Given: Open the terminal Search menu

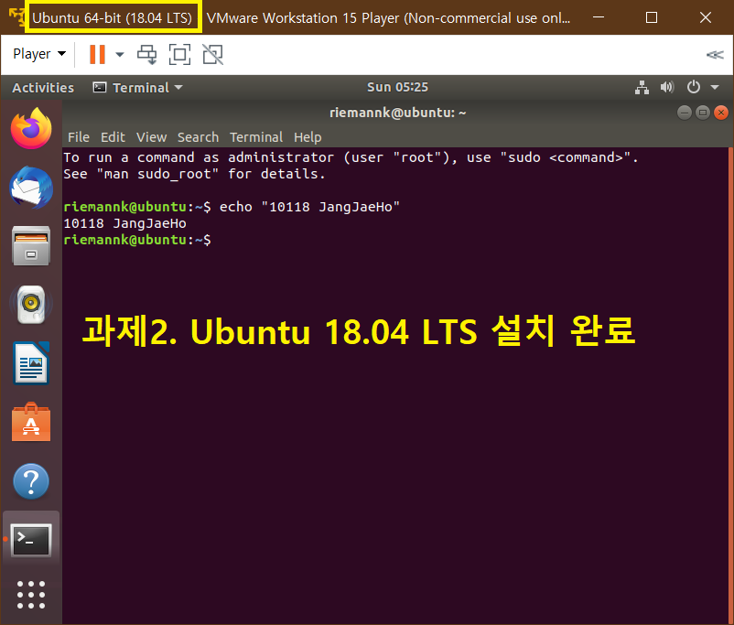Looking at the screenshot, I should [x=198, y=137].
